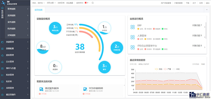The image size is (211, 99).
Task: Click the 下载 link
Action: click(x=188, y=3)
